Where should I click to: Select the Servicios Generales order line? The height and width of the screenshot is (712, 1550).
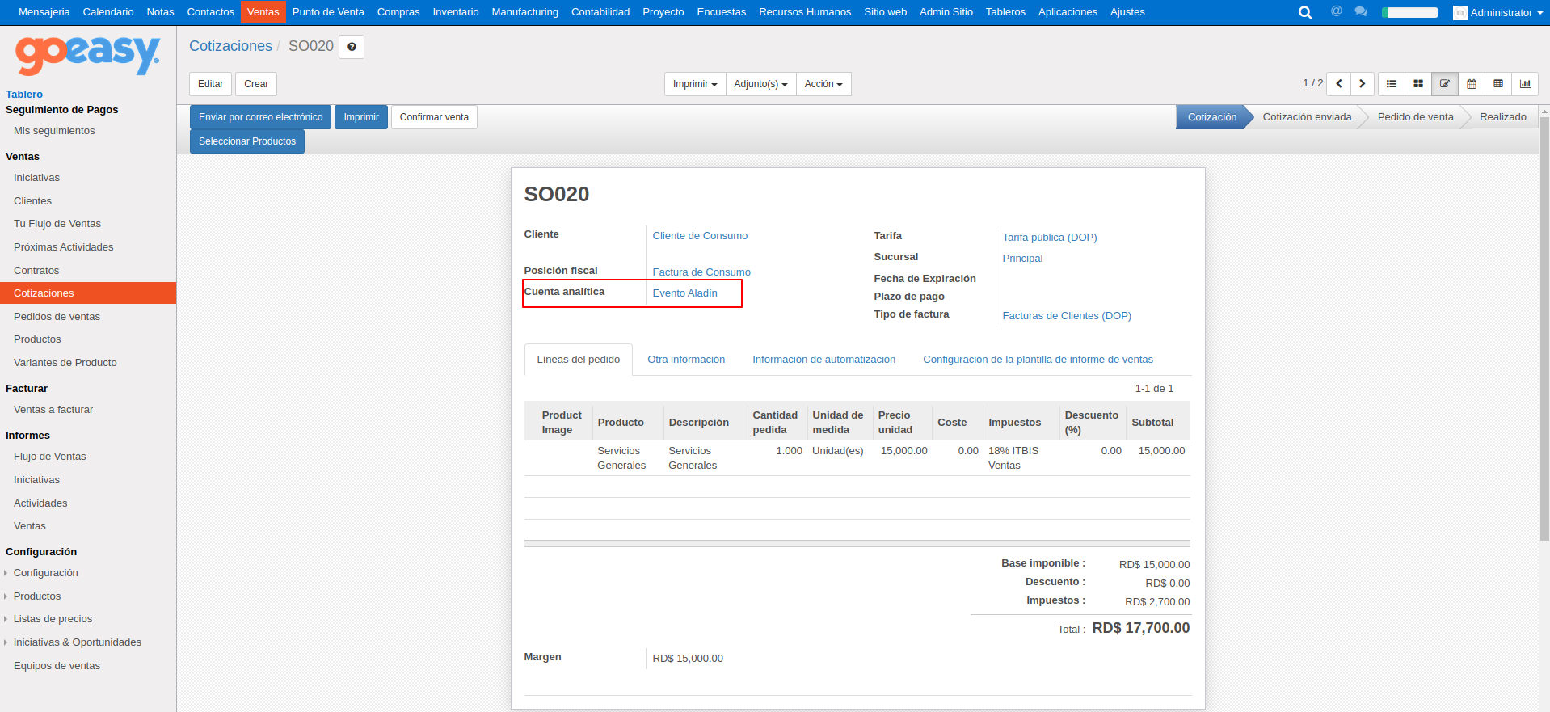[857, 458]
